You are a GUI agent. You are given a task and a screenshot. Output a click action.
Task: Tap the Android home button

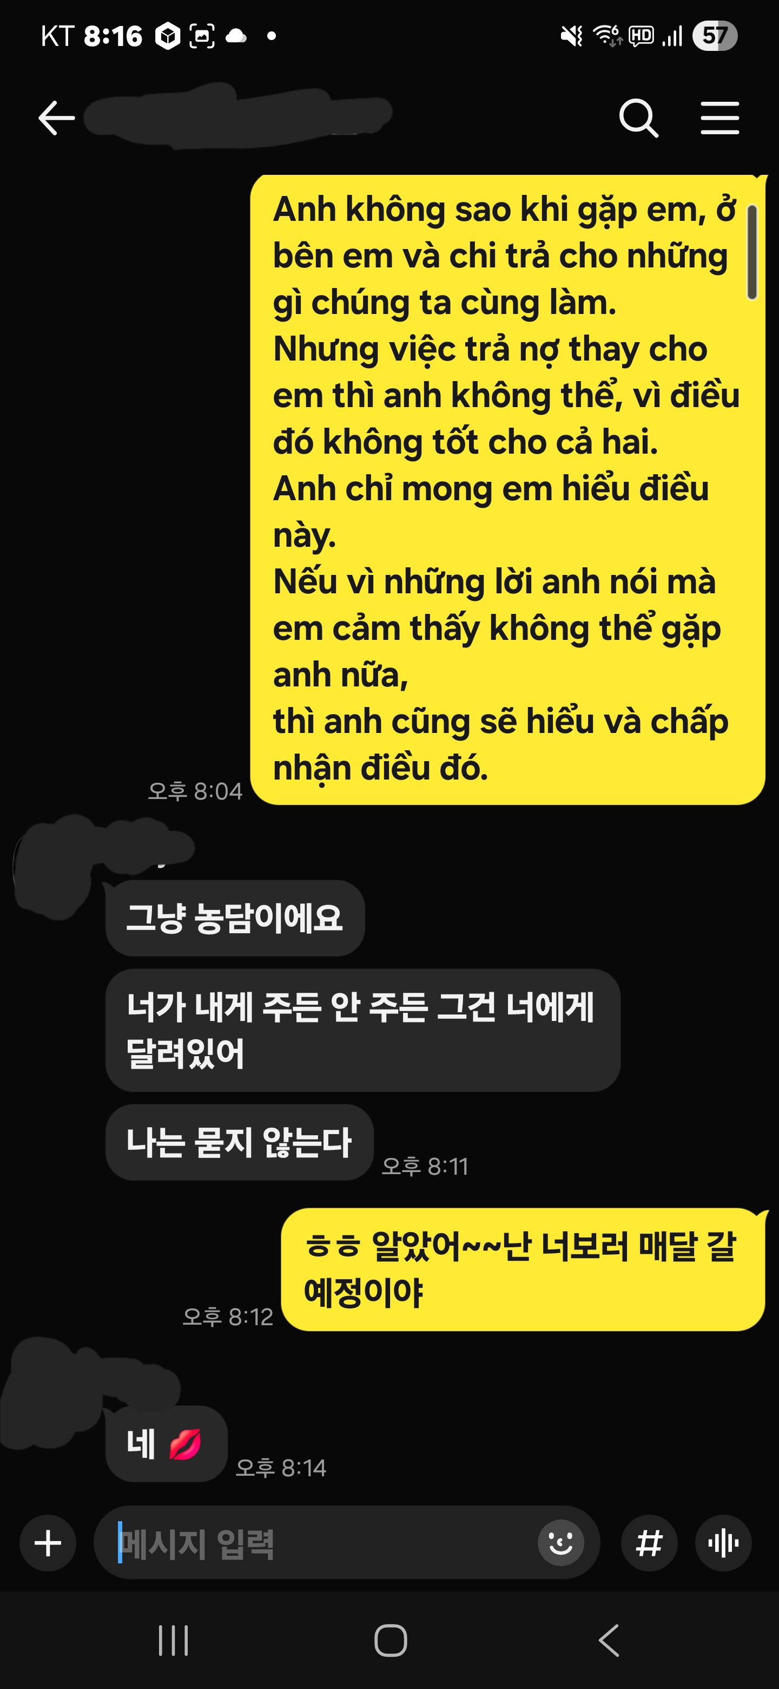coord(391,1640)
